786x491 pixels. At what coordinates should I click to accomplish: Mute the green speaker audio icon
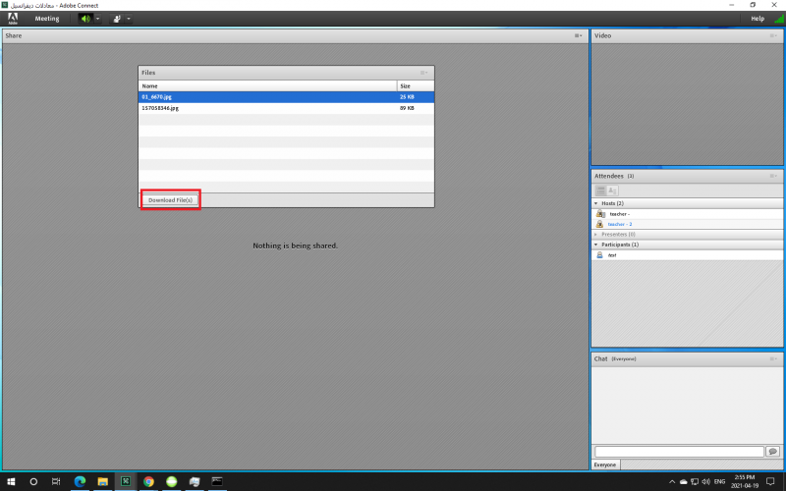(84, 19)
